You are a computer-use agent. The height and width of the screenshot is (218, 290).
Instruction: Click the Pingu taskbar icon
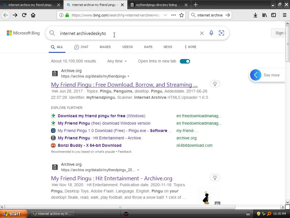click(126, 214)
